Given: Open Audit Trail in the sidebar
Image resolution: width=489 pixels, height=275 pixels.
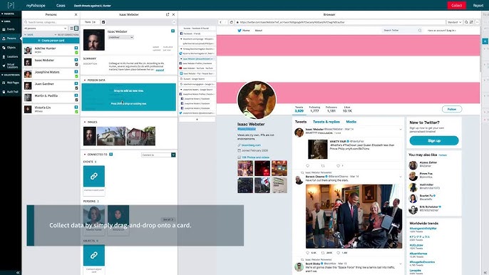Looking at the screenshot, I should 11,92.
